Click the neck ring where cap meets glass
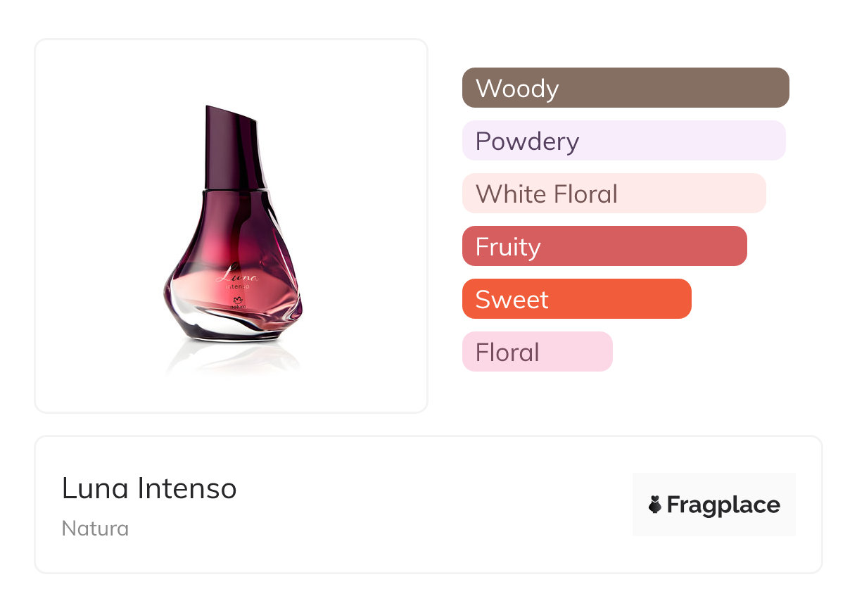The width and height of the screenshot is (857, 608). pyautogui.click(x=236, y=189)
